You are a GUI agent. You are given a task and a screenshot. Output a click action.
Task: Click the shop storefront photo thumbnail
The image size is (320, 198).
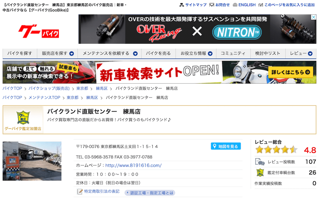[x=32, y=161]
